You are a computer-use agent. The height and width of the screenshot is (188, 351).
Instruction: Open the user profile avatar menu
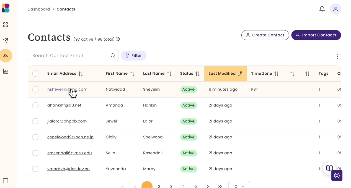coord(335,9)
